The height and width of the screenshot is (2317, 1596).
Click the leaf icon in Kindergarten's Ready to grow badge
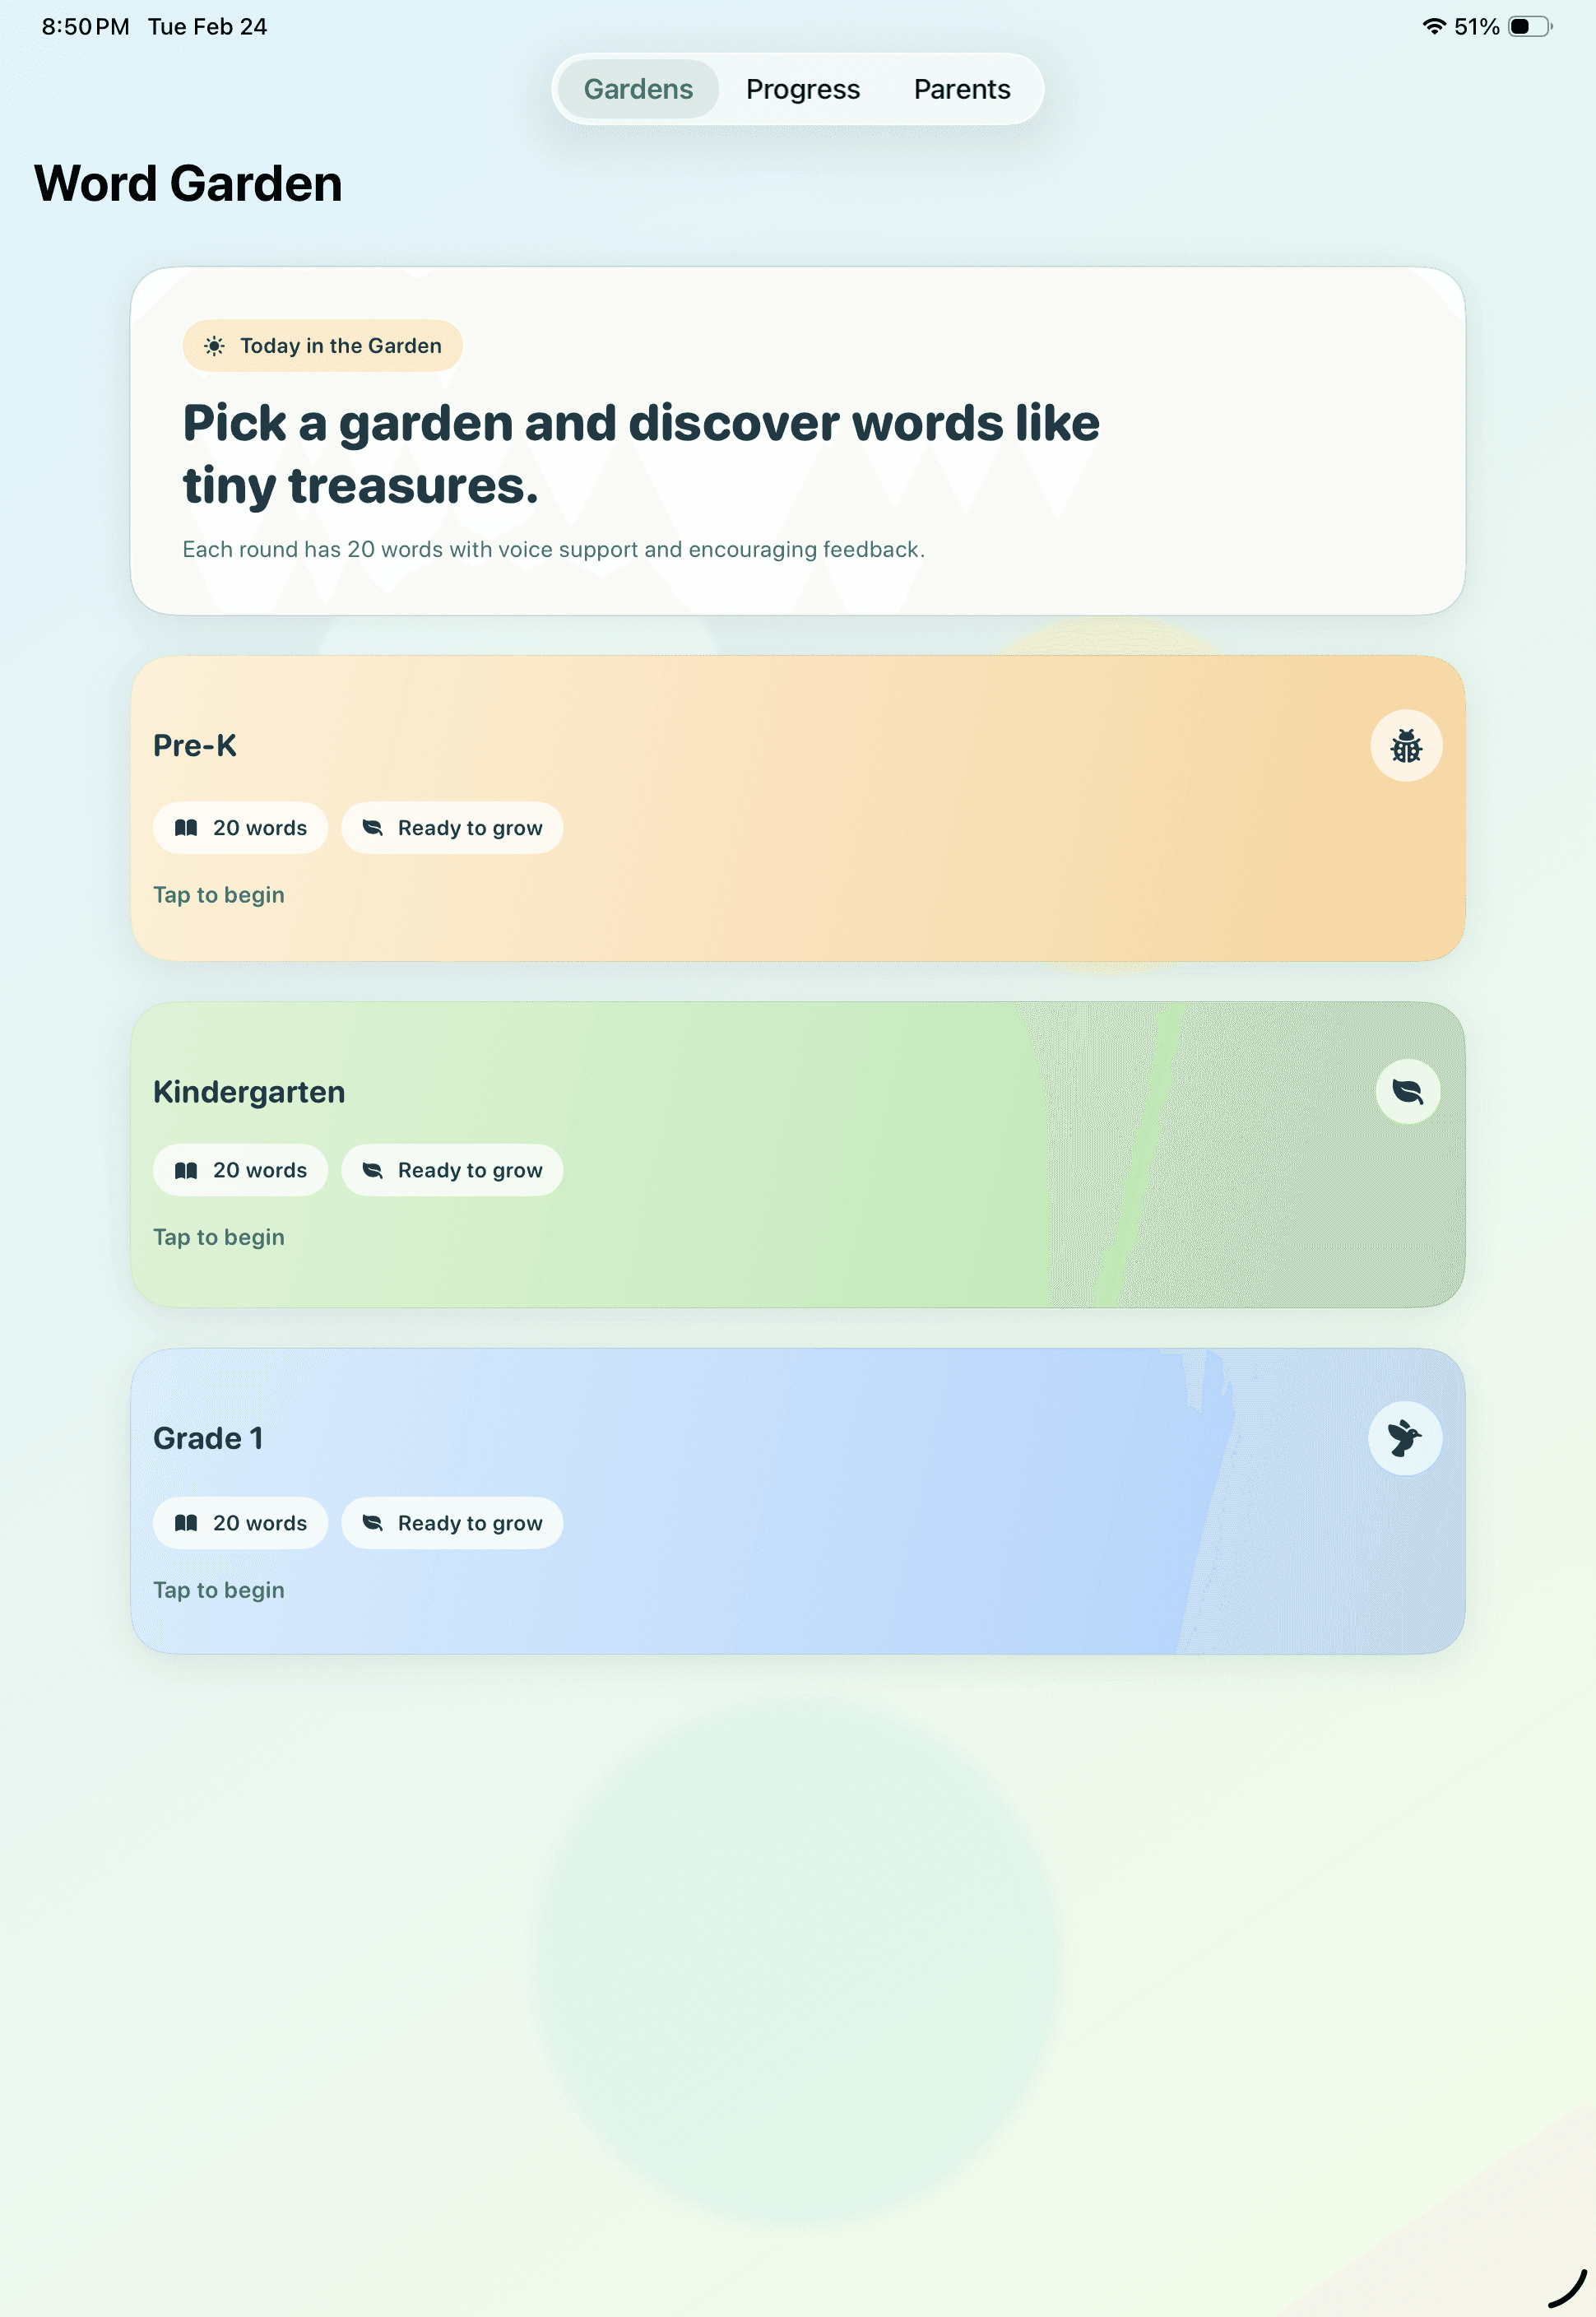coord(371,1170)
